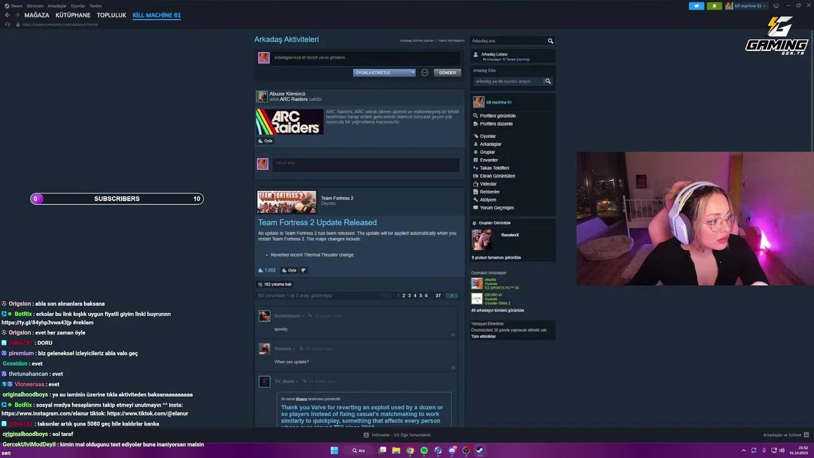
Task: Open the Atölyem link
Action: click(488, 200)
